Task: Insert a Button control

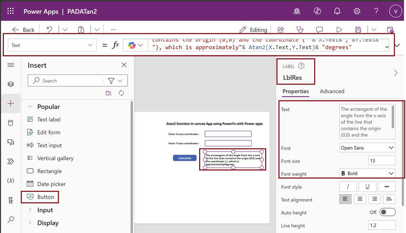Action: coord(41,197)
